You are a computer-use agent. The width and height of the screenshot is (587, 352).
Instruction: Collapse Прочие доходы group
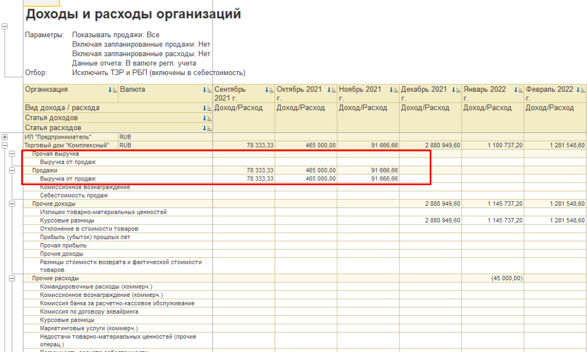[12, 204]
